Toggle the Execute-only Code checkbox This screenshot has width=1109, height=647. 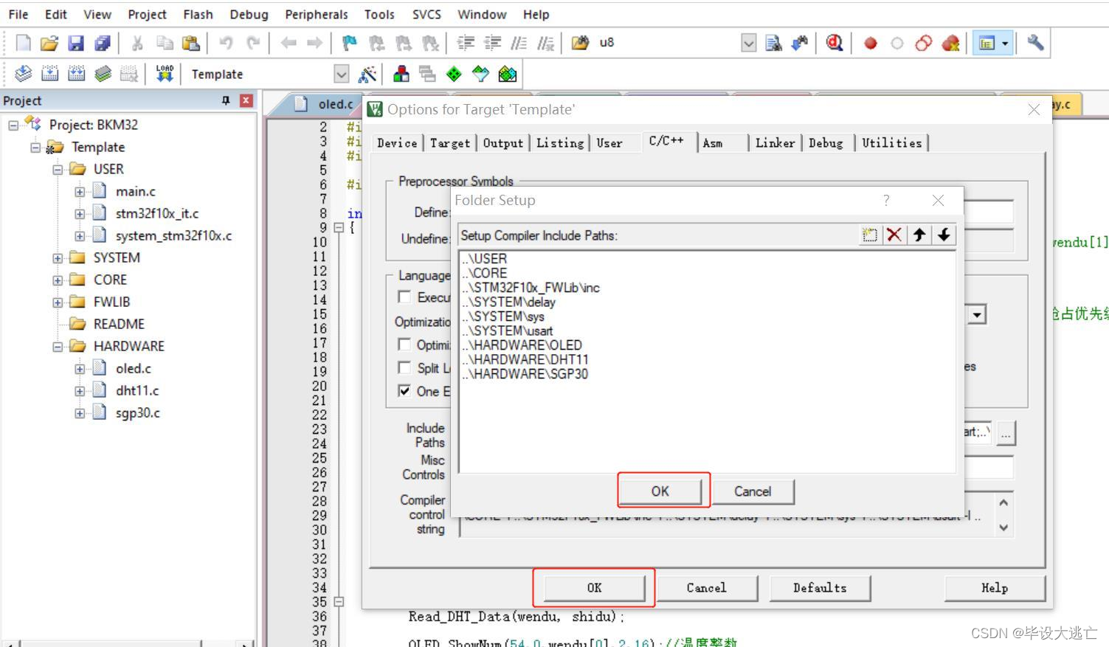(404, 297)
